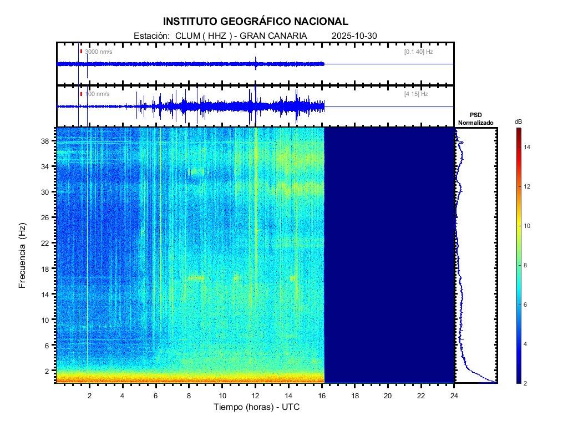This screenshot has height=426, width=568.
Task: Click the solid dark blue no-data spectrogram region
Action: 388,255
